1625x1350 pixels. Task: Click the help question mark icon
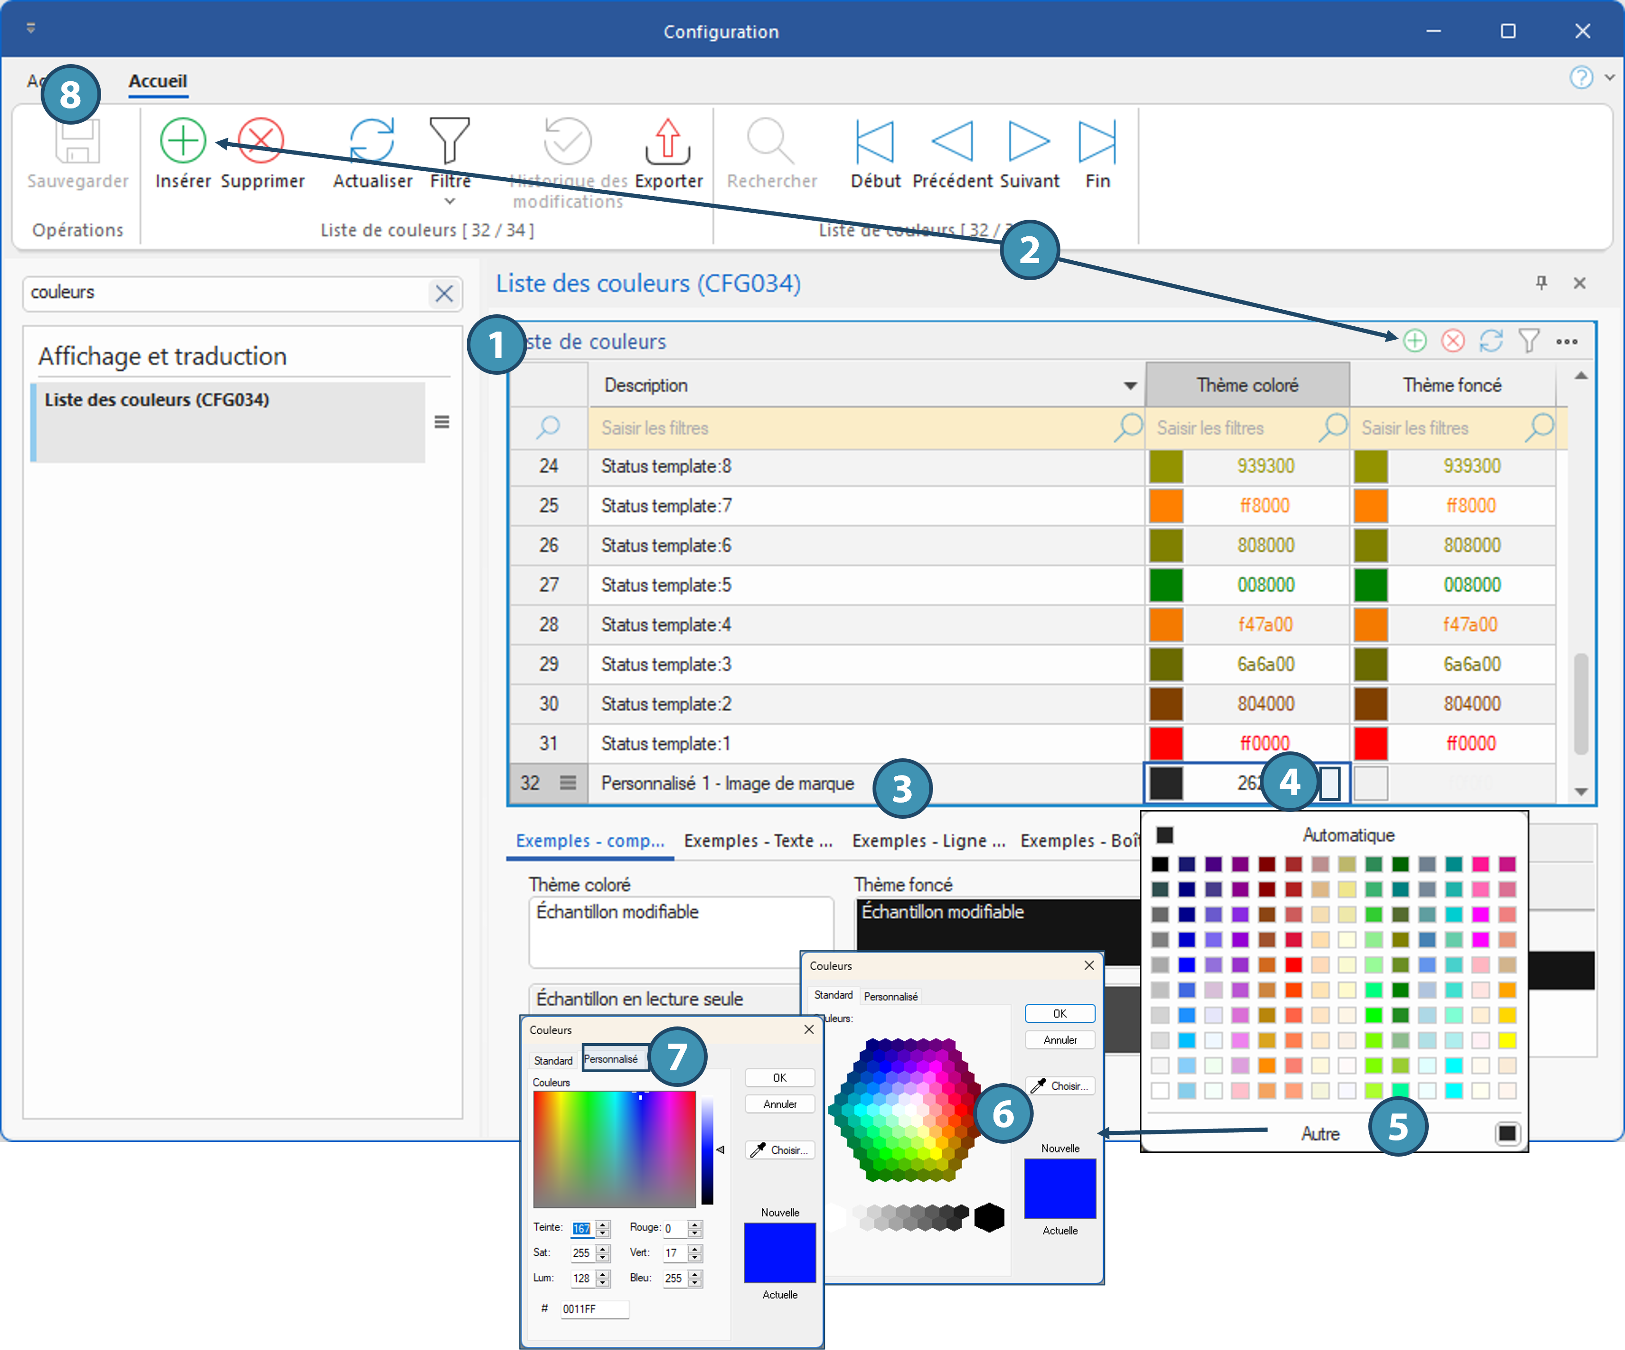coord(1581,78)
